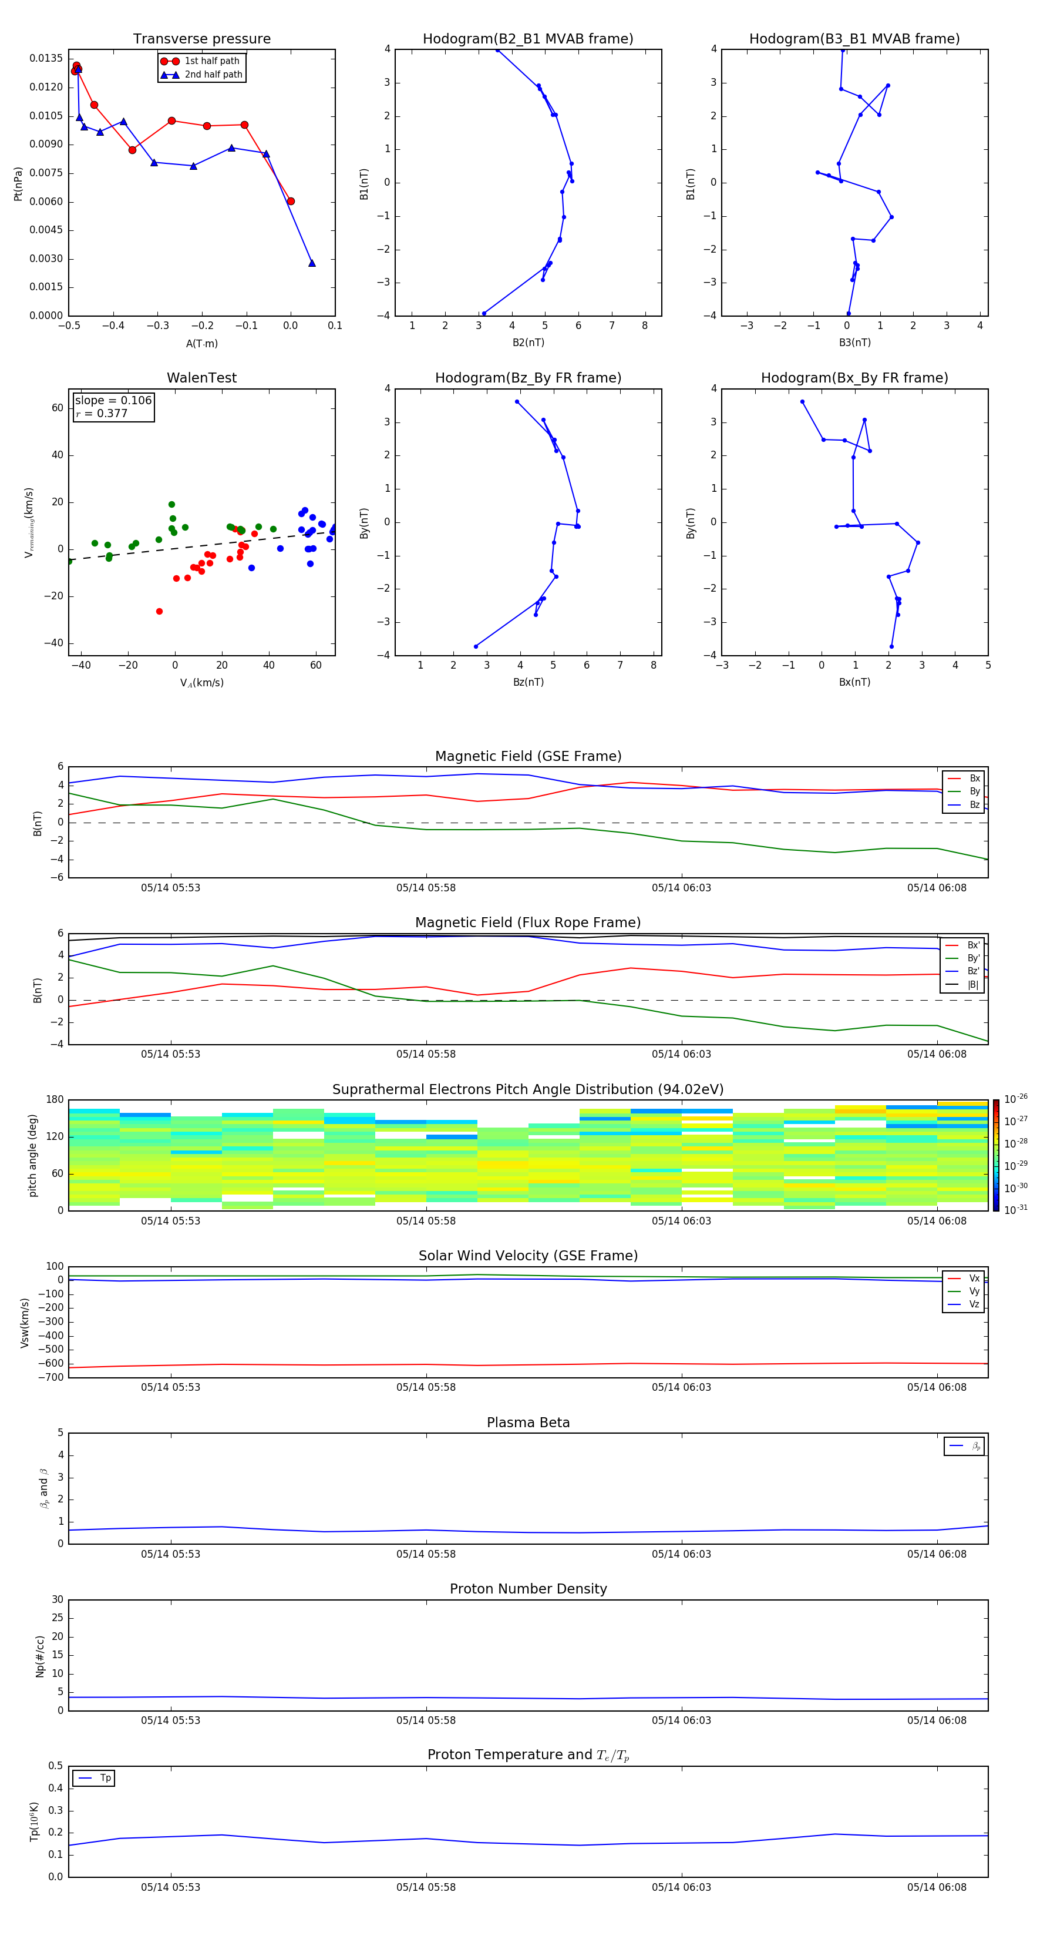
Task: Click the "Proton Temperature and Te/Tp" title
Action: (x=528, y=1755)
